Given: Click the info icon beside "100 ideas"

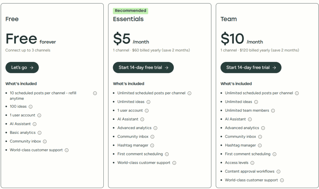Looking at the screenshot, I should [30, 106].
